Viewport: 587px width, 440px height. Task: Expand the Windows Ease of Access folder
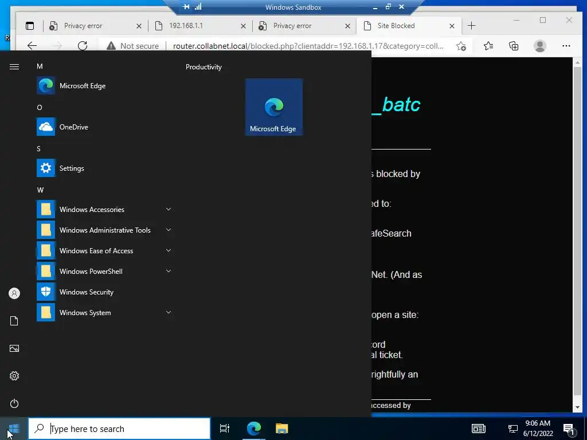coord(104,251)
